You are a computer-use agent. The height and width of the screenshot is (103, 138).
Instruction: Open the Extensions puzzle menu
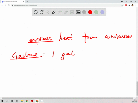pos(129,5)
